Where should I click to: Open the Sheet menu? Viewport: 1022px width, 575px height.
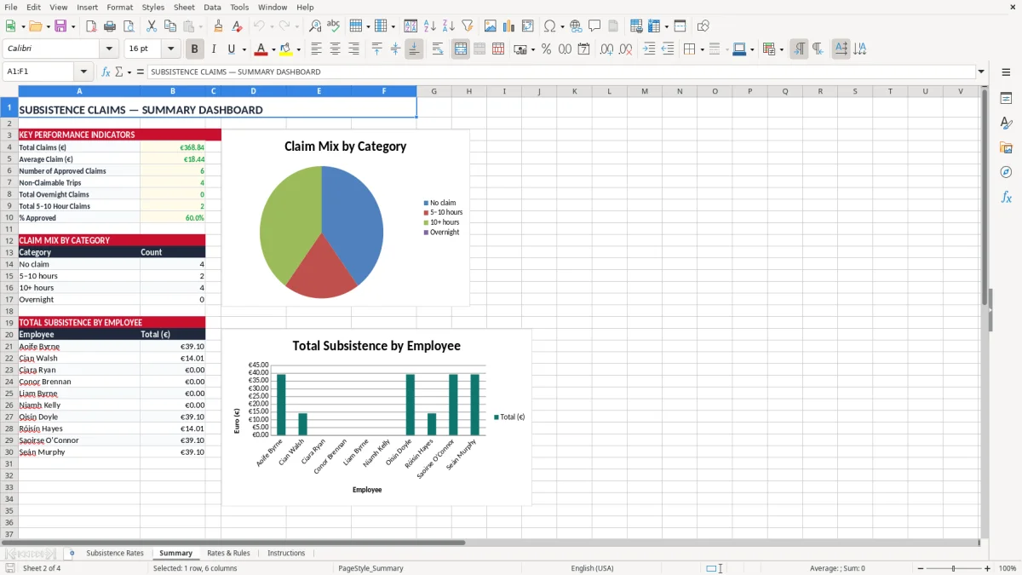click(x=184, y=7)
